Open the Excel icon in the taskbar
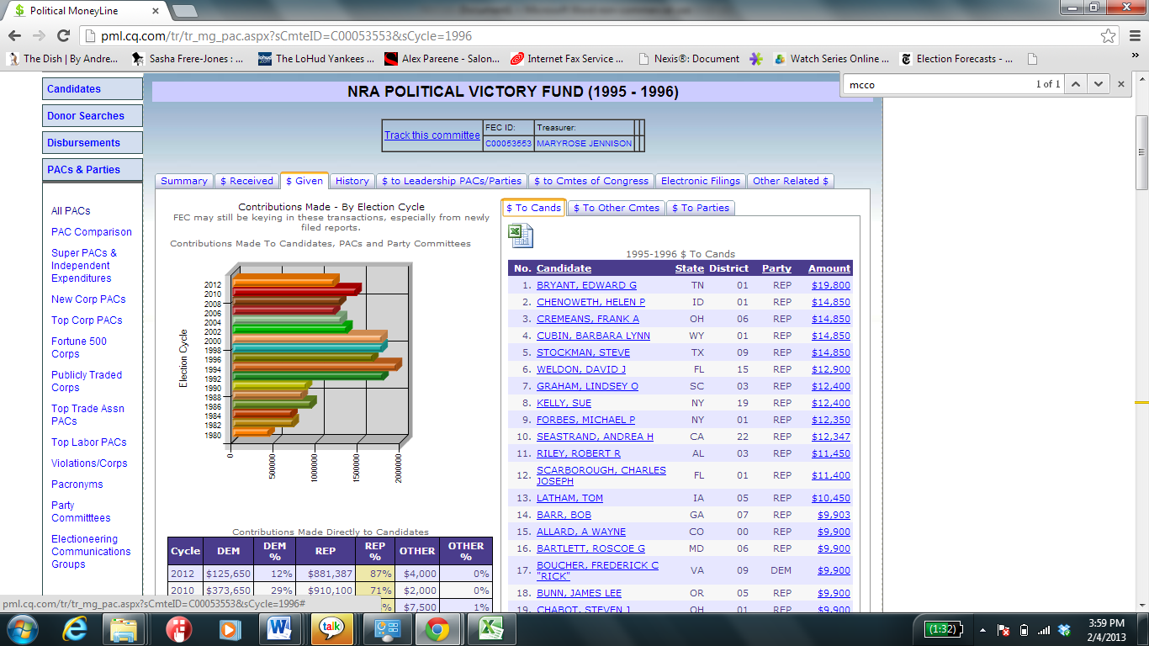The height and width of the screenshot is (646, 1149). click(x=491, y=629)
